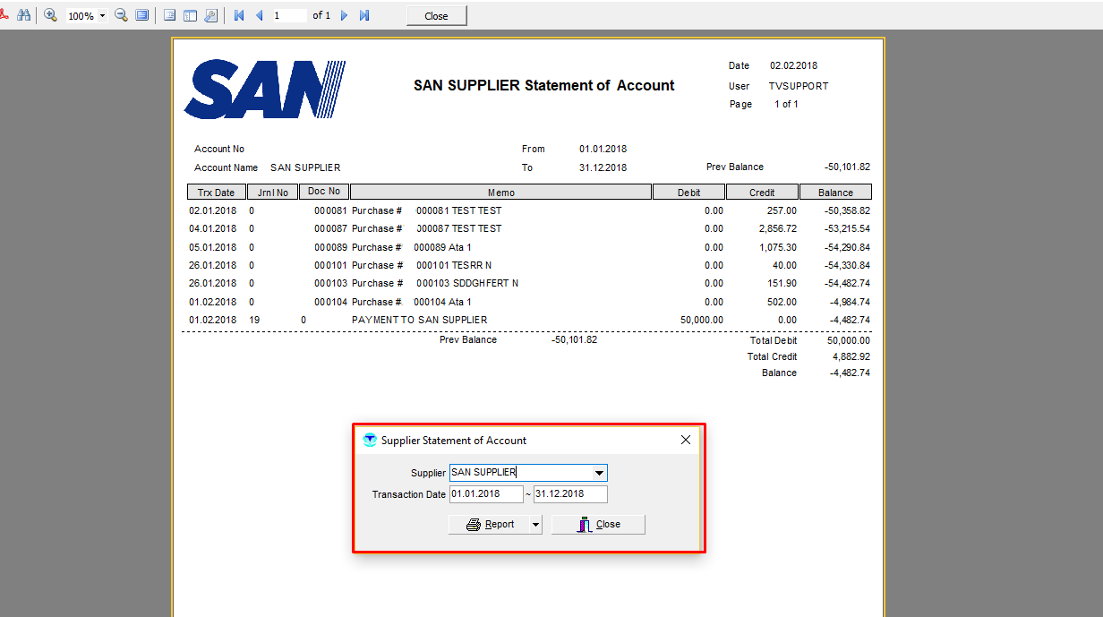
Task: Close the print preview with toolbar Close
Action: 436,16
